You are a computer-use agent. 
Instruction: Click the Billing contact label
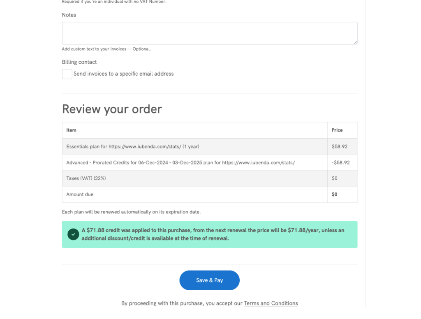click(x=79, y=62)
